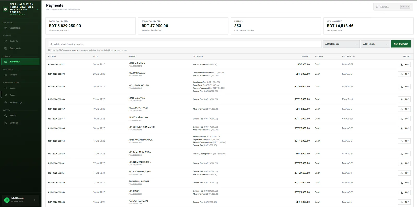Click PDF download icon for RCP-2026-000358
The image size is (417, 207).
coord(402,202)
